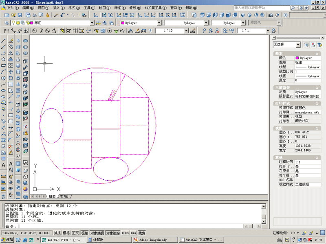Viewport: 326px width, 244px height.
Task: Click the 开始 Start button
Action: point(7,240)
